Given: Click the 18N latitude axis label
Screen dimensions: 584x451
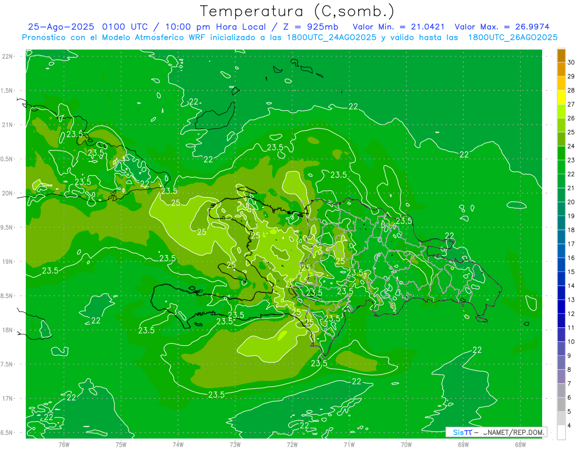Looking at the screenshot, I should click(x=8, y=330).
